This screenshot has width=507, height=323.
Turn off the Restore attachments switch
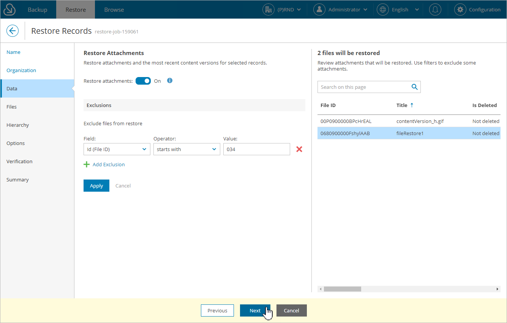click(x=143, y=81)
